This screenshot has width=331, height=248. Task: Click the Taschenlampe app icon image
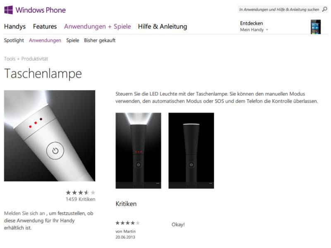50,136
